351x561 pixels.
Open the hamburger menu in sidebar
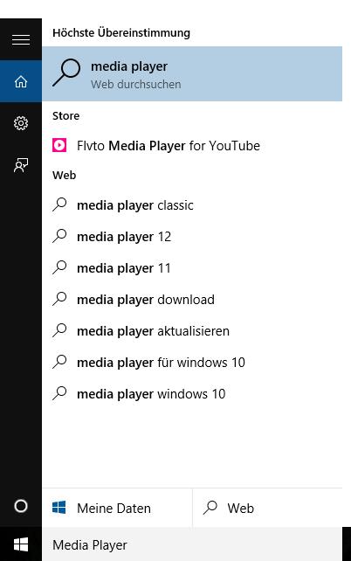(21, 39)
